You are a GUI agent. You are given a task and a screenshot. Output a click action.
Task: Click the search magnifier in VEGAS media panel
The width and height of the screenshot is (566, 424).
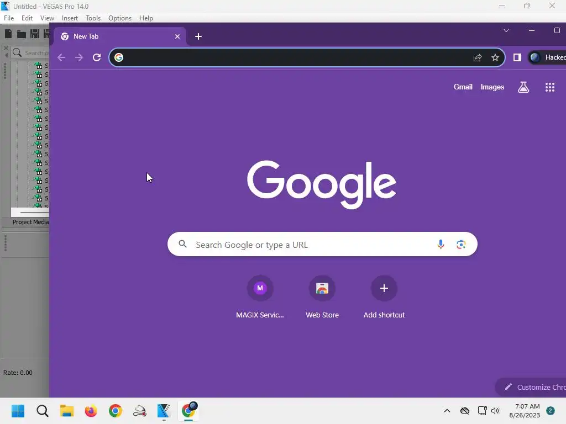[17, 52]
